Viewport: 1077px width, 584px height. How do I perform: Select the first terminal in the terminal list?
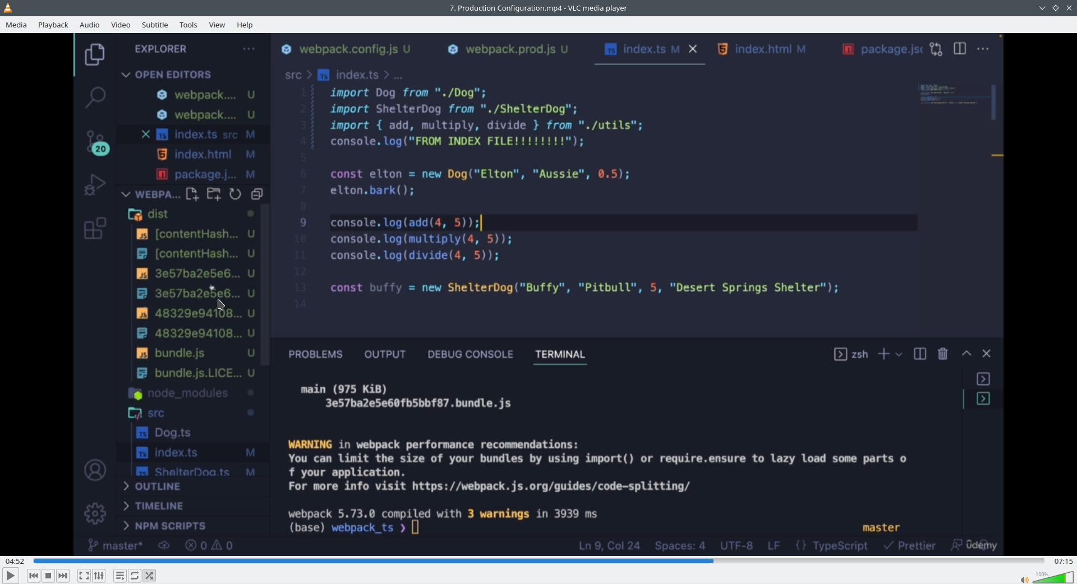983,379
